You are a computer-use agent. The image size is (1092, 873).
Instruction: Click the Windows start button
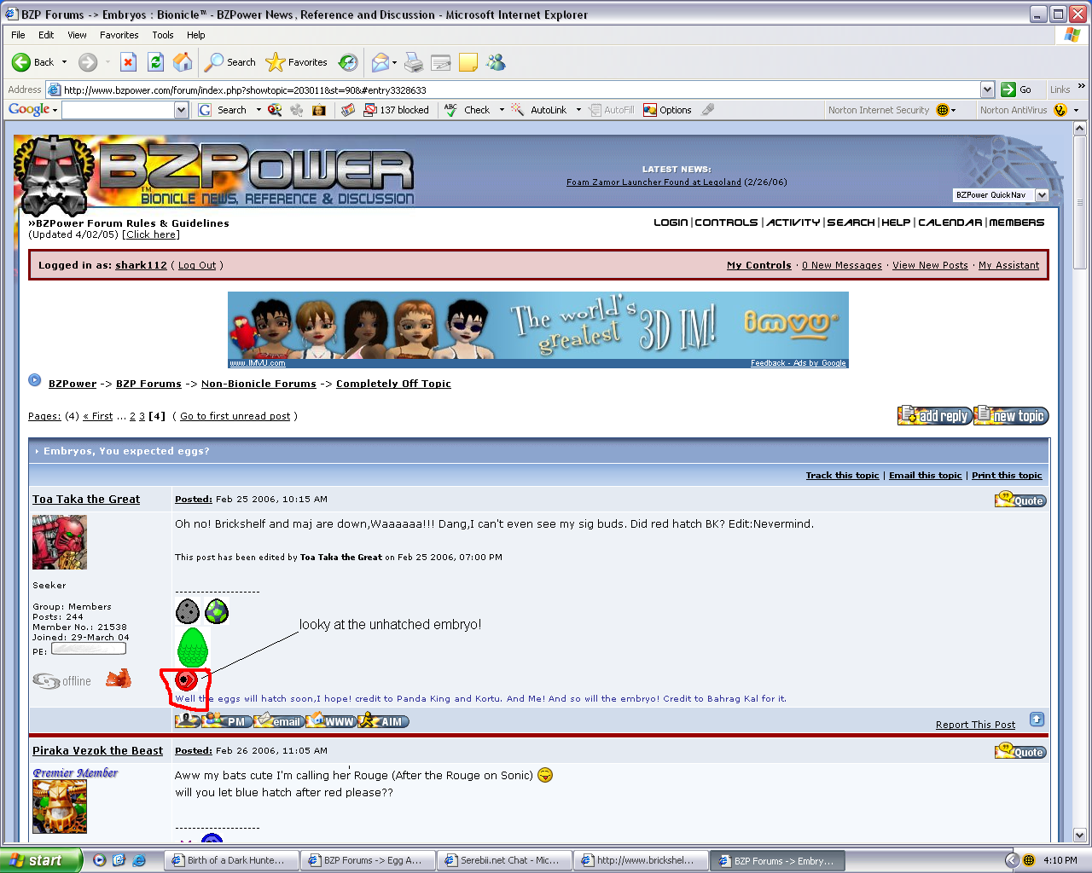coord(41,860)
